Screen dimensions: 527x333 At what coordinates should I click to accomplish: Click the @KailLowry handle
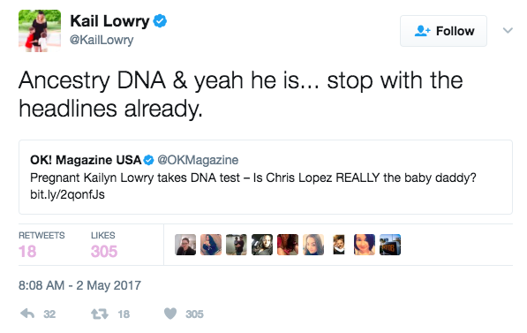coord(102,40)
